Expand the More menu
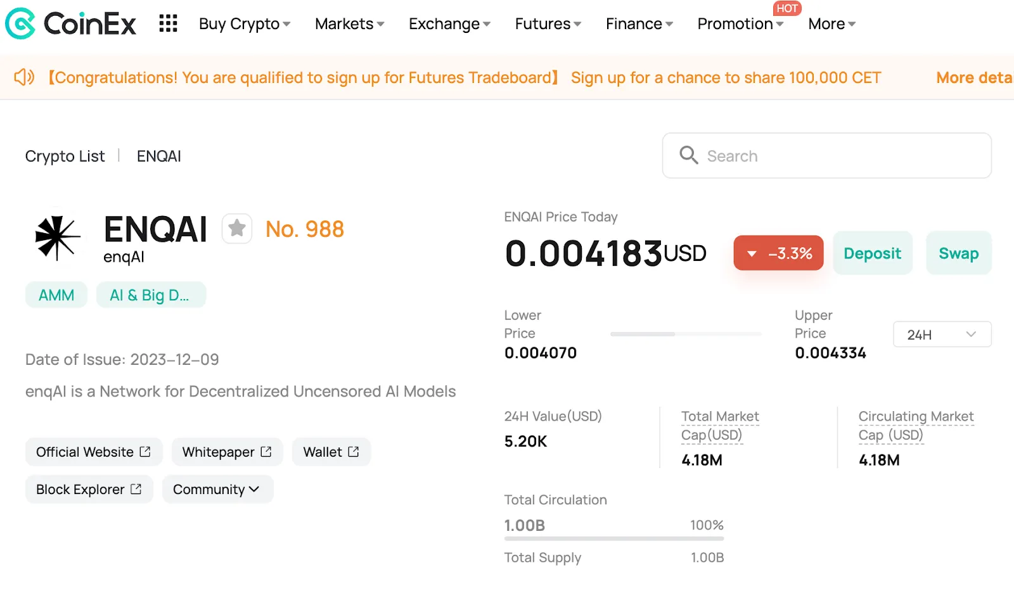The image size is (1014, 610). [x=832, y=24]
